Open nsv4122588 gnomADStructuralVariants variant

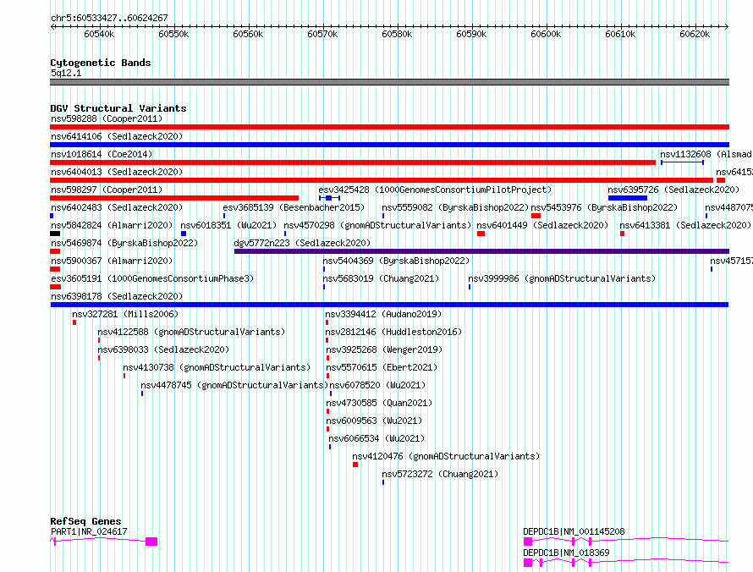click(x=191, y=332)
